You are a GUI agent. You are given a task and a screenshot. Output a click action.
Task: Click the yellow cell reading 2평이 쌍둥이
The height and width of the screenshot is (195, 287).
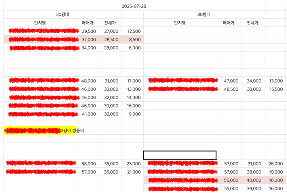40,130
